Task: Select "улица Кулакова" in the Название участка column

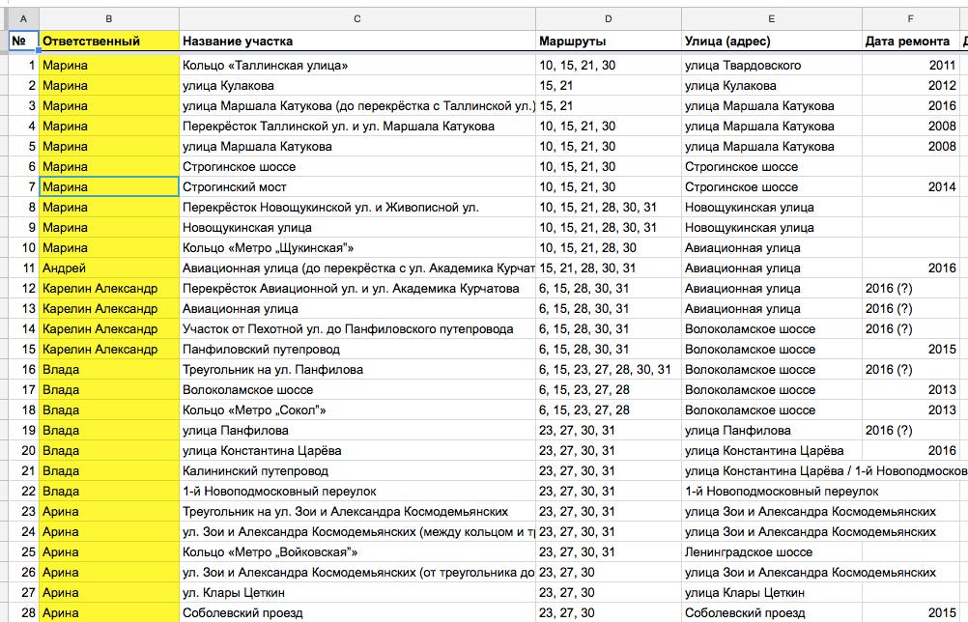Action: point(356,85)
